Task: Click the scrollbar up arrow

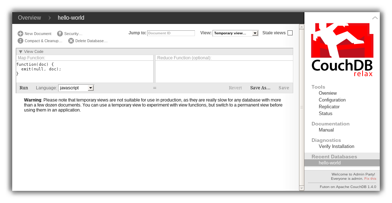Action: point(302,26)
